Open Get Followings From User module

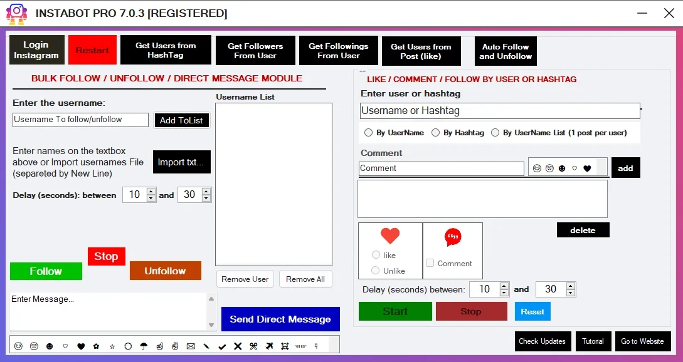click(x=339, y=51)
